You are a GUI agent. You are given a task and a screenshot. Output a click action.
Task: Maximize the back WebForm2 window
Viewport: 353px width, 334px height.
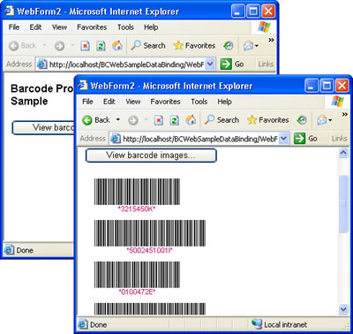[x=253, y=11]
